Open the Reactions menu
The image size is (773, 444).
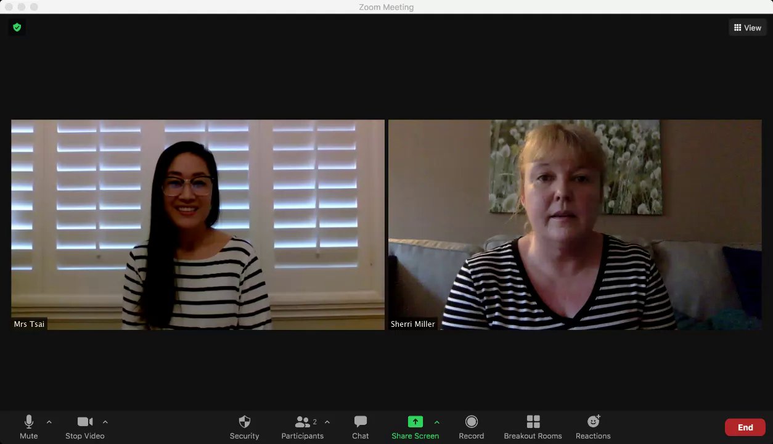click(x=593, y=427)
